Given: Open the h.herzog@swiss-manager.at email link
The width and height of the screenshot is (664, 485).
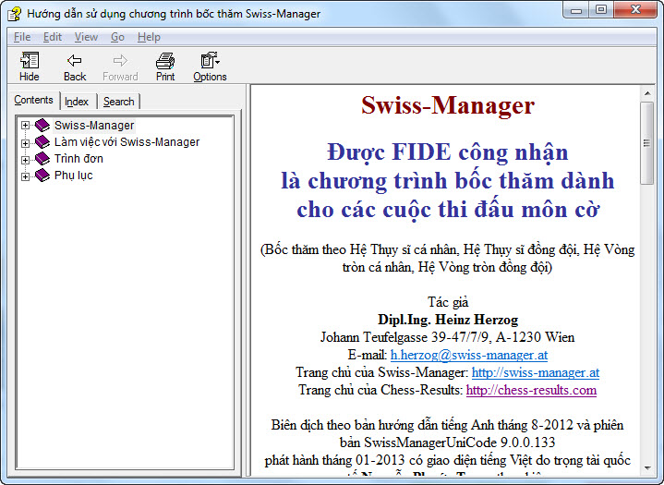Looking at the screenshot, I should pyautogui.click(x=469, y=355).
